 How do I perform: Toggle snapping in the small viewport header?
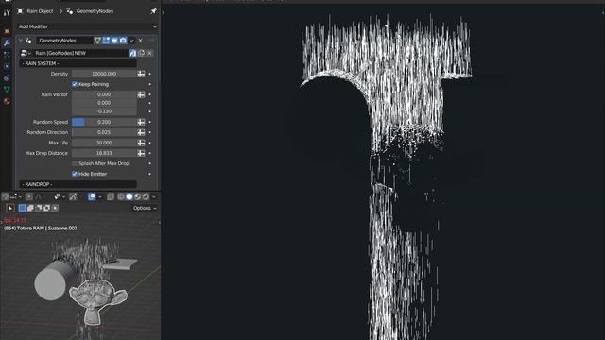pos(5,196)
